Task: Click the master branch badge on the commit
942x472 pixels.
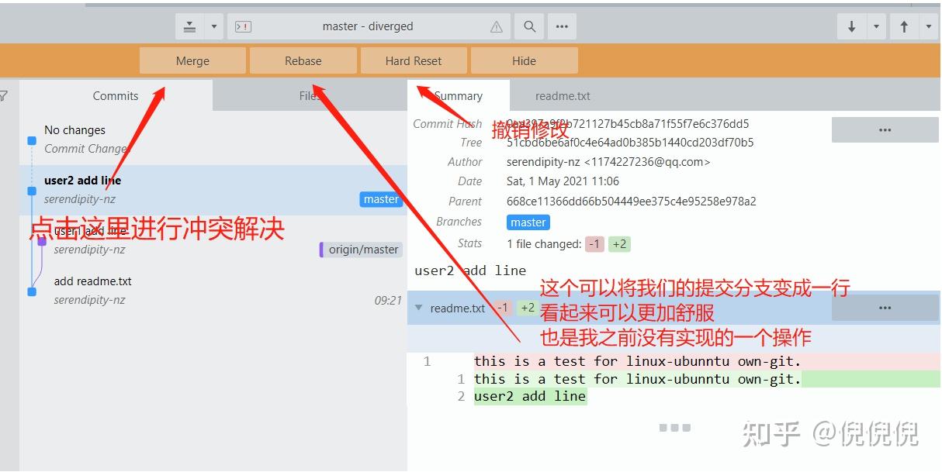Action: (381, 198)
